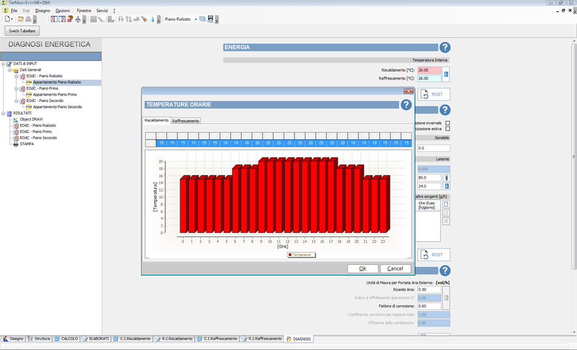The image size is (577, 350).
Task: Toggle the 'invernale' checkbox
Action: (x=448, y=123)
